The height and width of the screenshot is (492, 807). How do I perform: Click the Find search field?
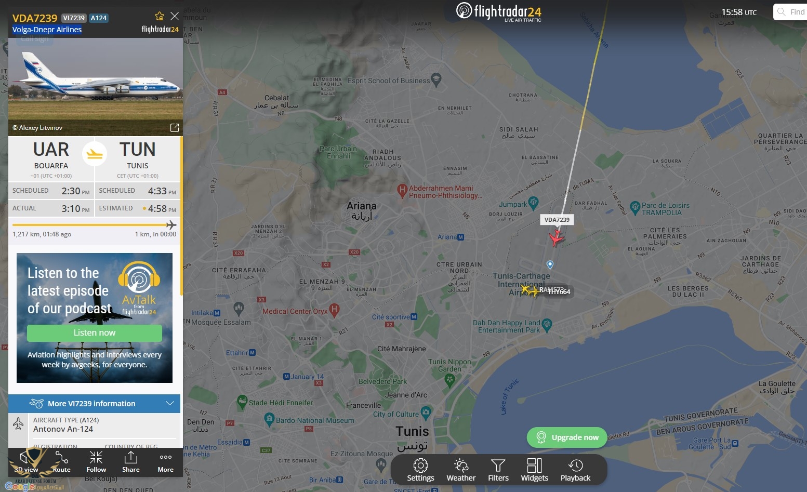[790, 12]
